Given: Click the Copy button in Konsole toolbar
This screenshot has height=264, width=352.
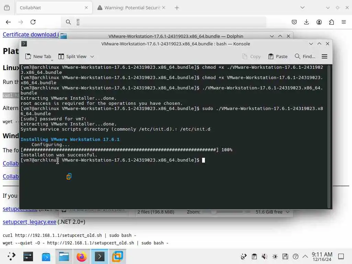Looking at the screenshot, I should (251, 57).
